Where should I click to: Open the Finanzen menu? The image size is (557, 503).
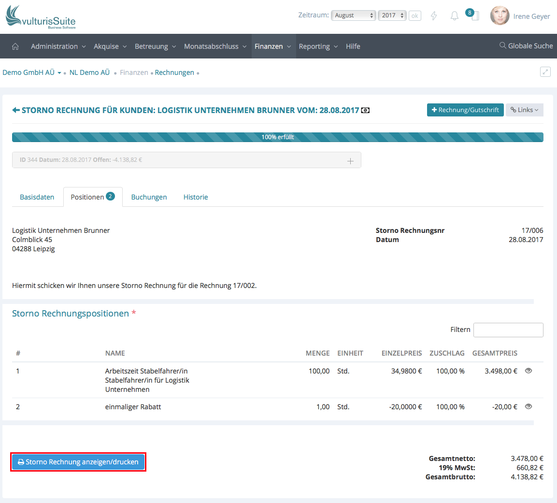click(x=273, y=46)
